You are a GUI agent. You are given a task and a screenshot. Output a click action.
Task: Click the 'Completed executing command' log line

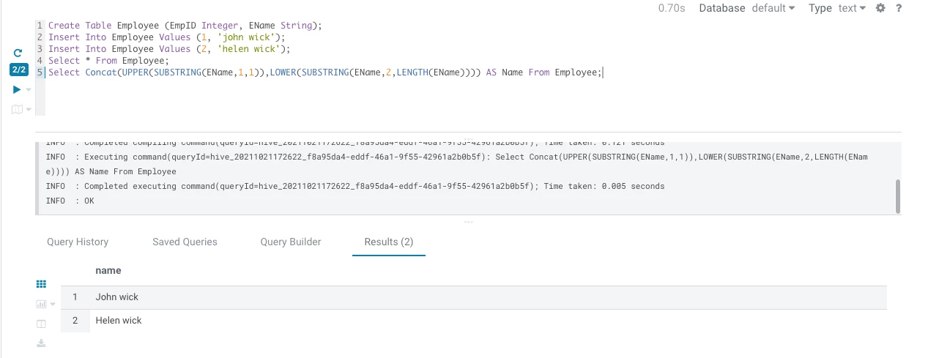(355, 186)
